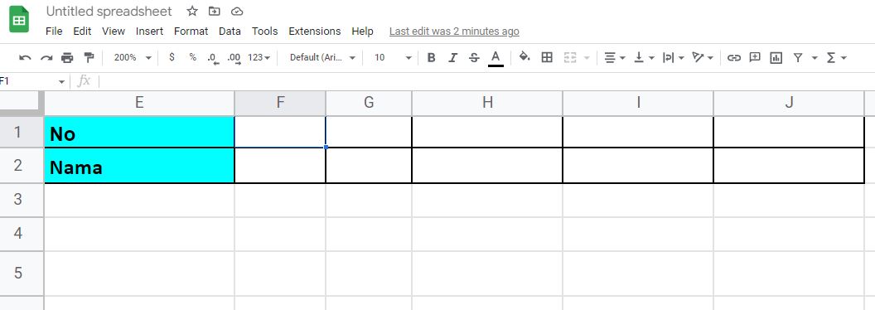Activate the paint format roller
The image size is (875, 310).
click(x=89, y=57)
